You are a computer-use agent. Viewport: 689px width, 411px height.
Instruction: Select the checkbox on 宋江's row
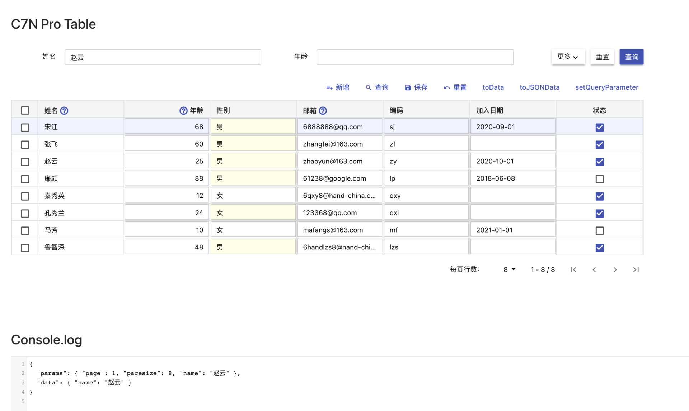tap(25, 127)
